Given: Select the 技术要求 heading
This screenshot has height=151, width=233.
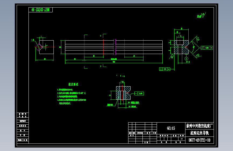Looking at the screenshot, I should pos(73,84).
